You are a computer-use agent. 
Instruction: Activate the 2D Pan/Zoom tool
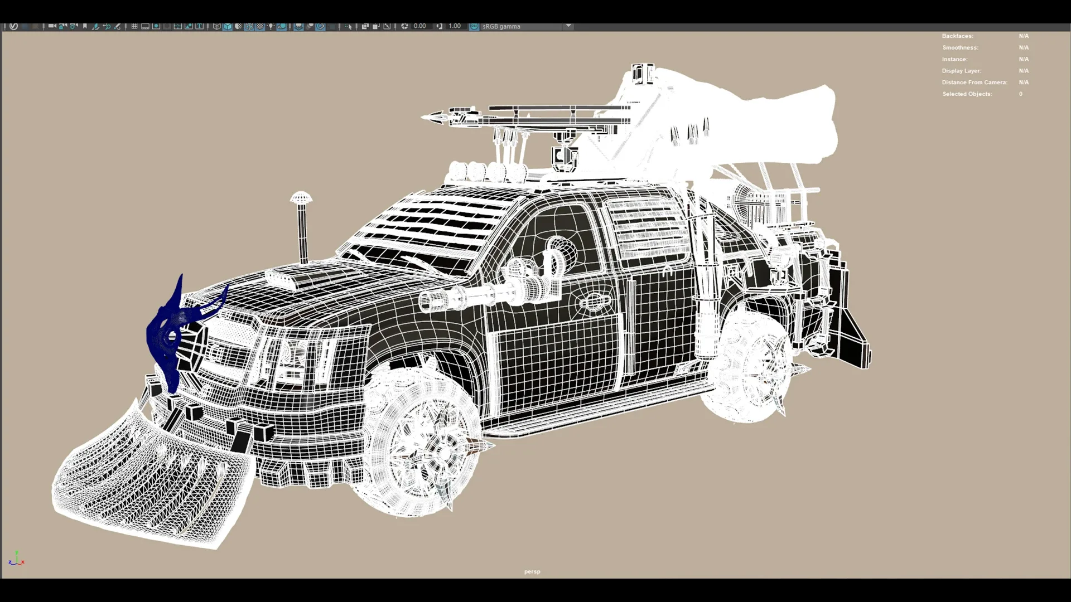[107, 26]
